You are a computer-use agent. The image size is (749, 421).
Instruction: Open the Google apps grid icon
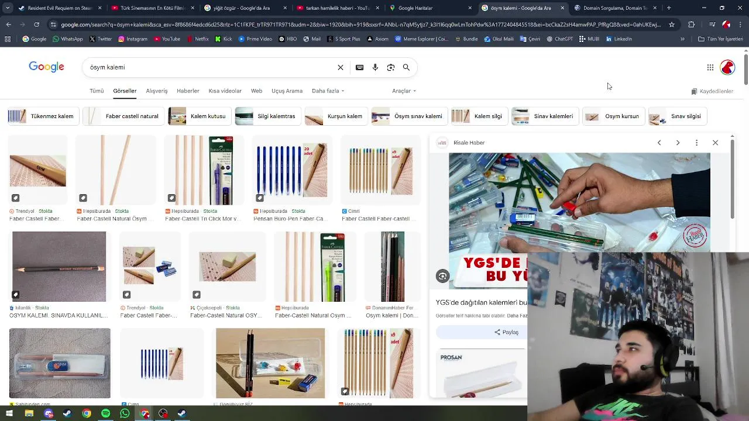click(x=710, y=67)
